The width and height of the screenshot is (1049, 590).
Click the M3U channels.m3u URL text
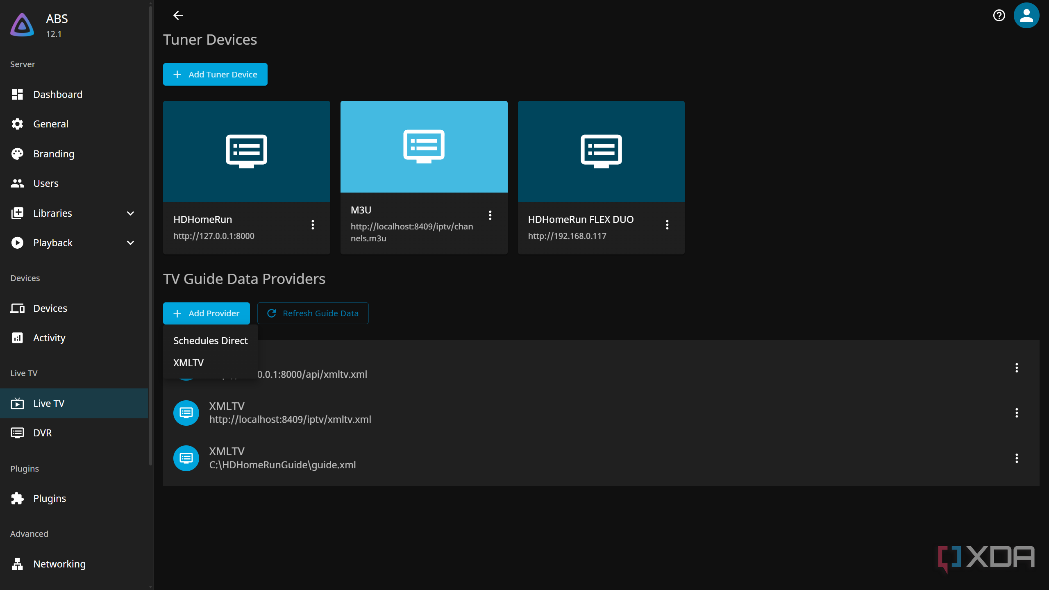[412, 232]
